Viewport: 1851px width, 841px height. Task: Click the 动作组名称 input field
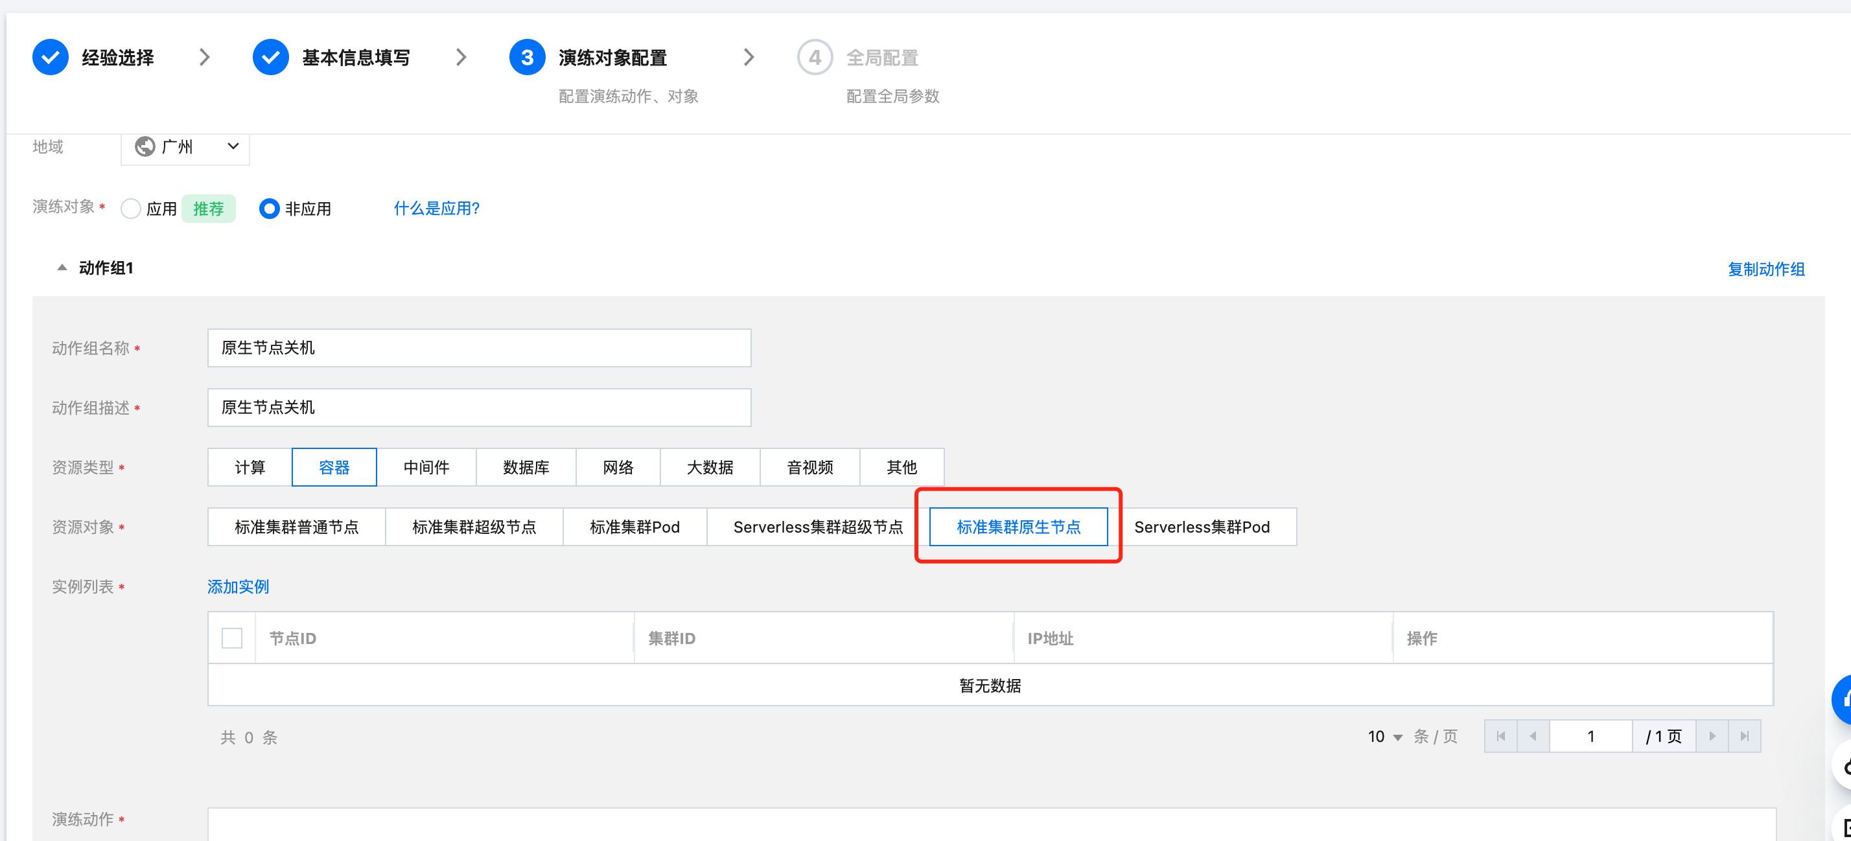(x=478, y=349)
